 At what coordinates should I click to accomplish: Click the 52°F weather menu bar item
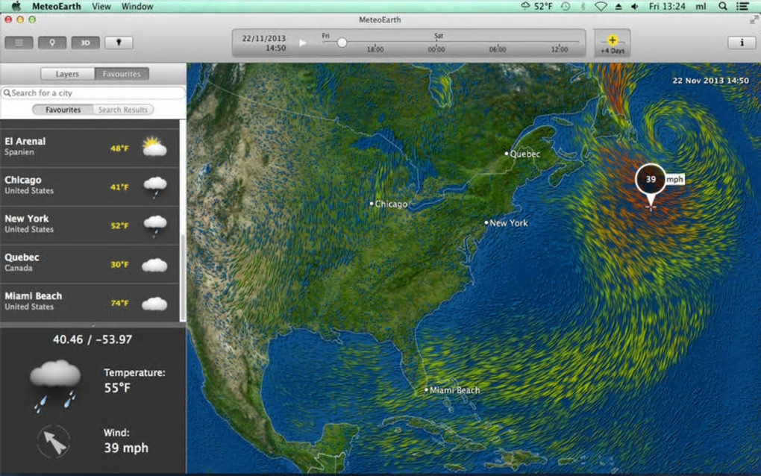pos(536,6)
